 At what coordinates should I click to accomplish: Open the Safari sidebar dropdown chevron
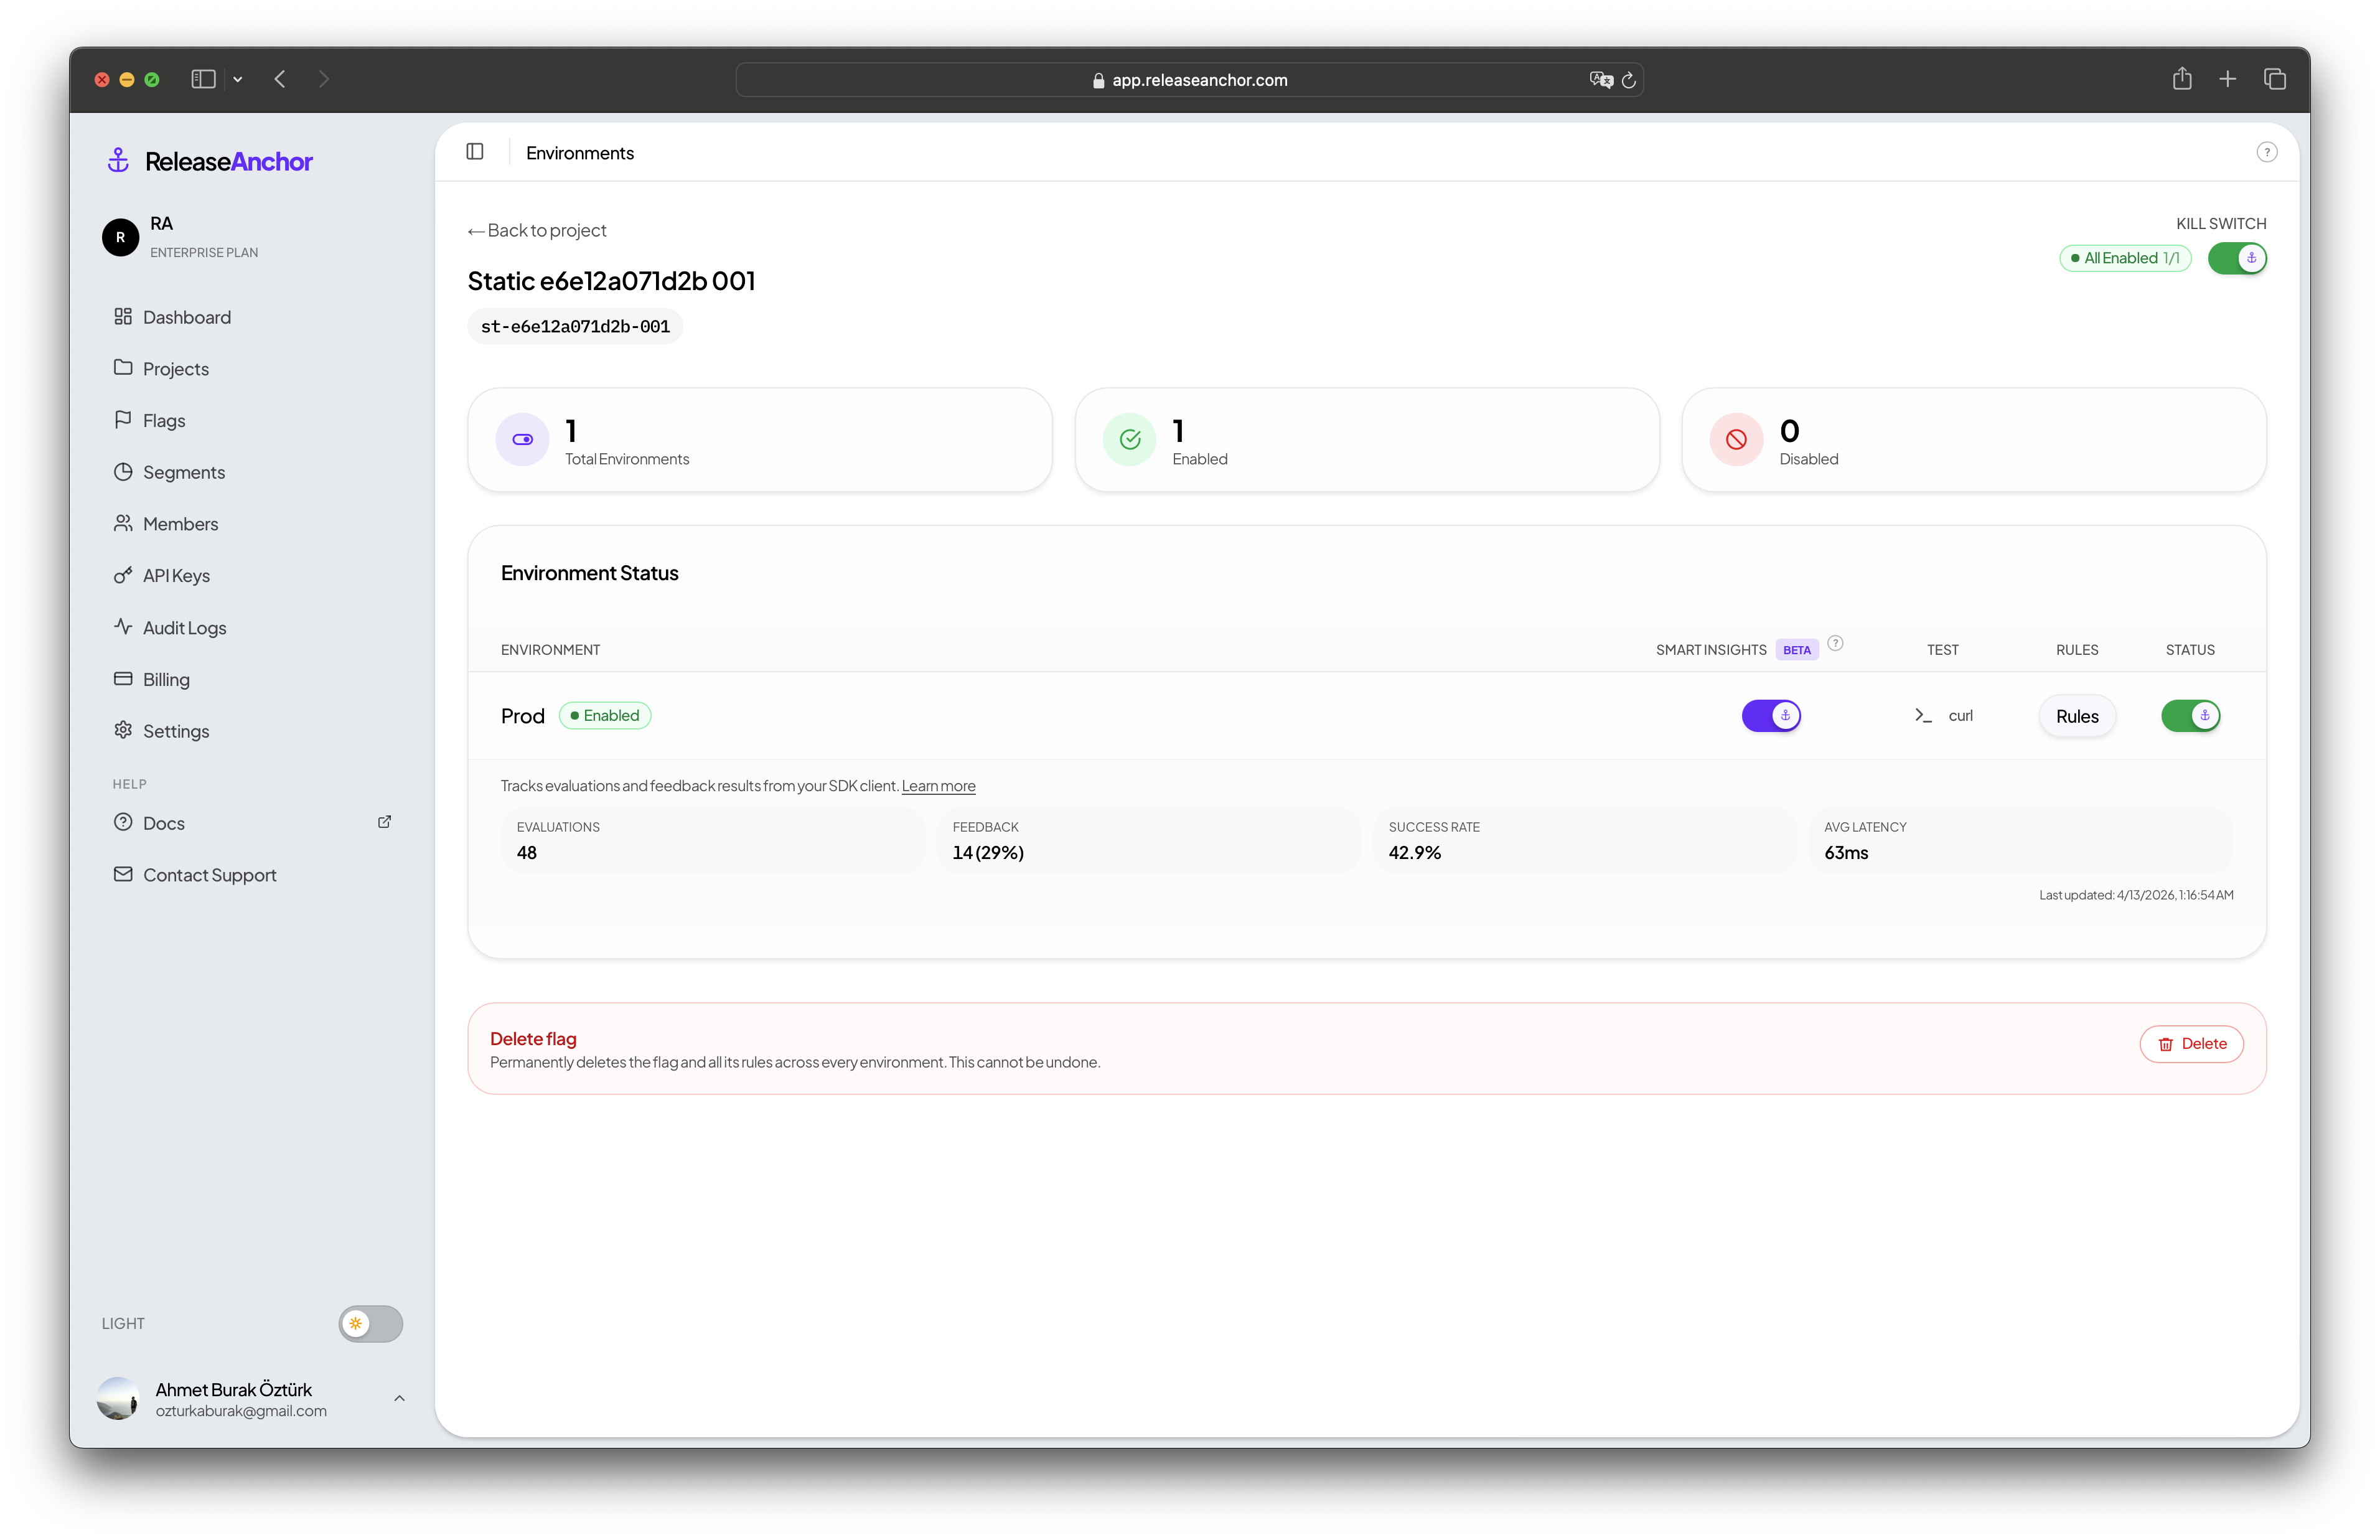tap(238, 79)
